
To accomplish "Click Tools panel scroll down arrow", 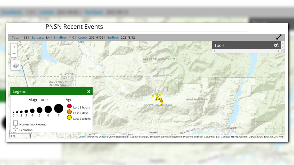I will [283, 47].
